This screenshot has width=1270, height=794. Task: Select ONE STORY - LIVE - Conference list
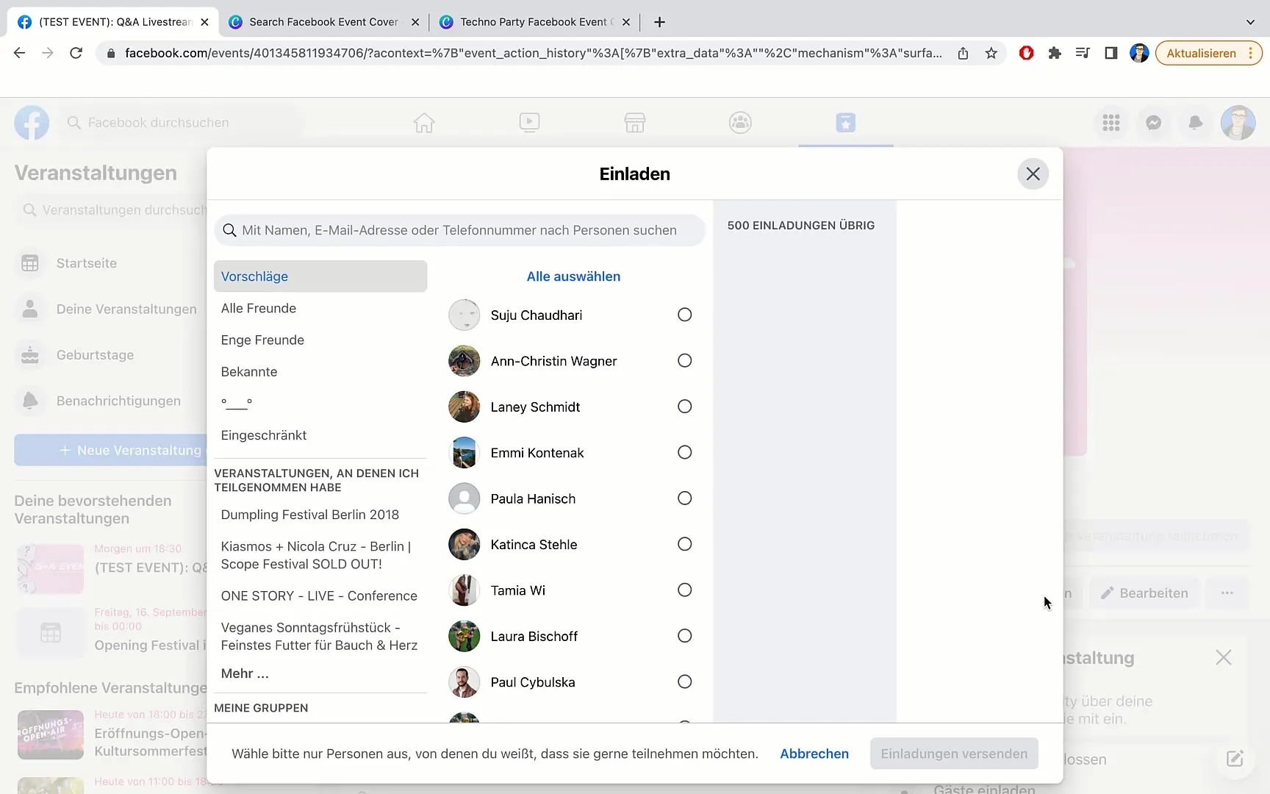320,595
